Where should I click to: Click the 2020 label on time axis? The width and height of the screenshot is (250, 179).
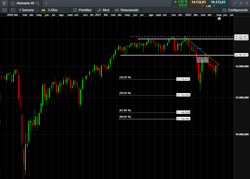tap(10, 15)
